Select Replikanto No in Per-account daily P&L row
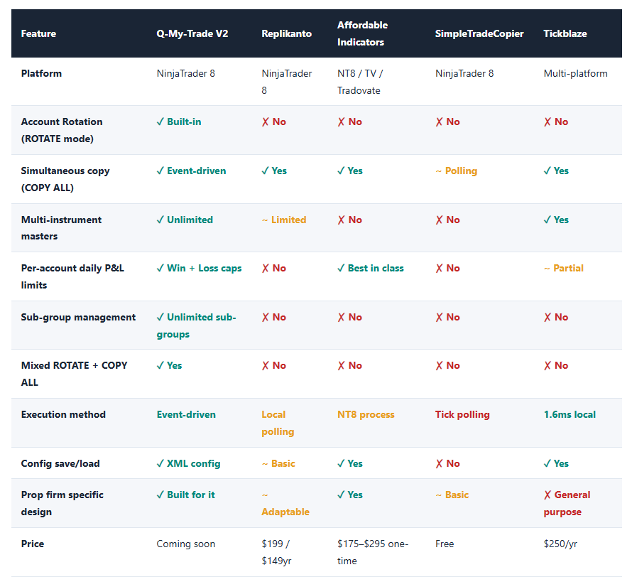Screen dimensions: 632x577 point(274,268)
